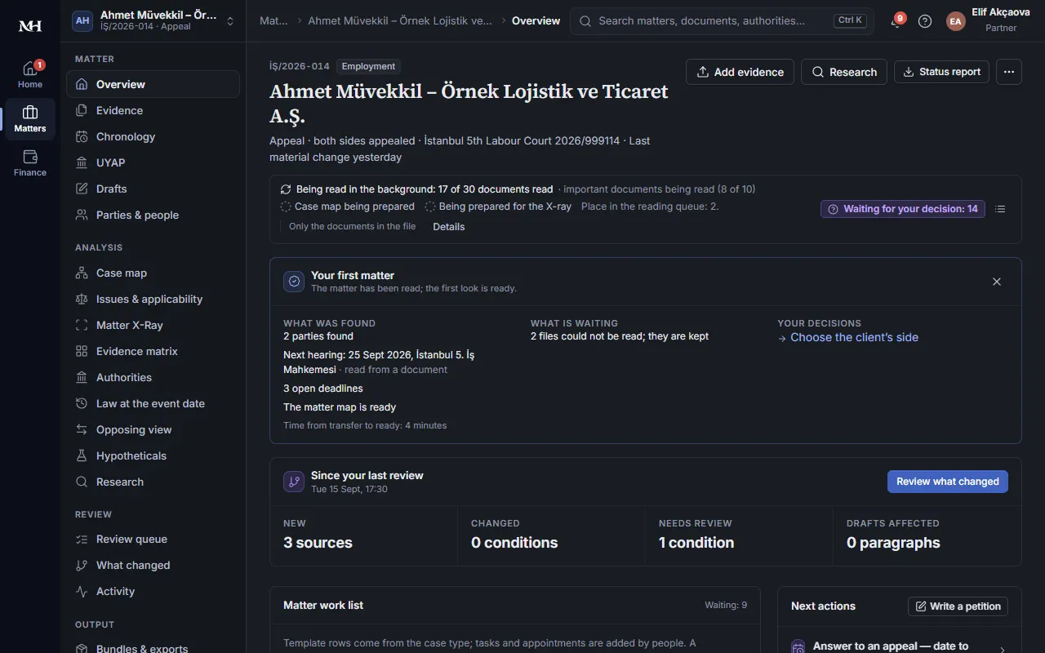Go to Home in the left rail
The height and width of the screenshot is (653, 1045).
(x=30, y=75)
